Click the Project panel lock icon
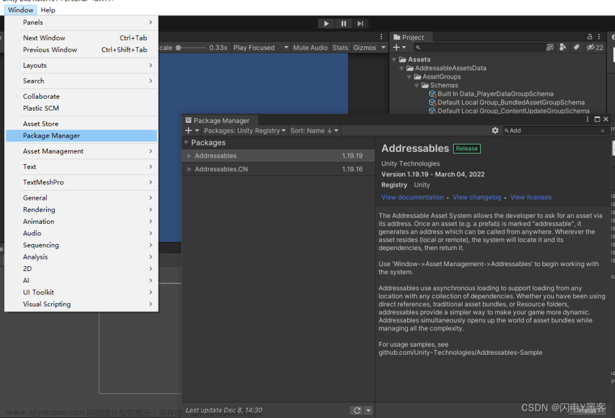Screen dimensions: 615x418 tap(590, 36)
